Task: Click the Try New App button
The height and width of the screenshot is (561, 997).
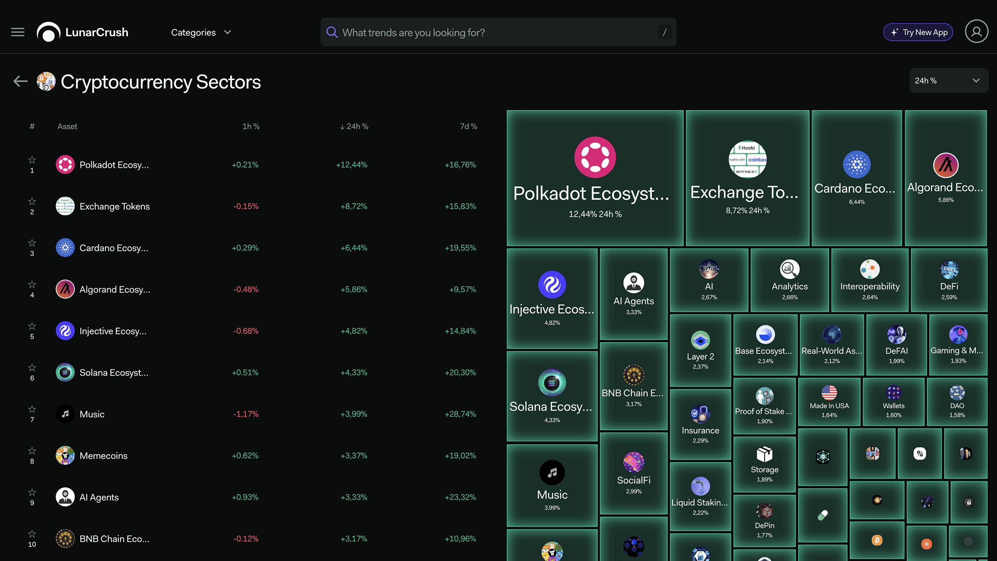Action: tap(918, 32)
